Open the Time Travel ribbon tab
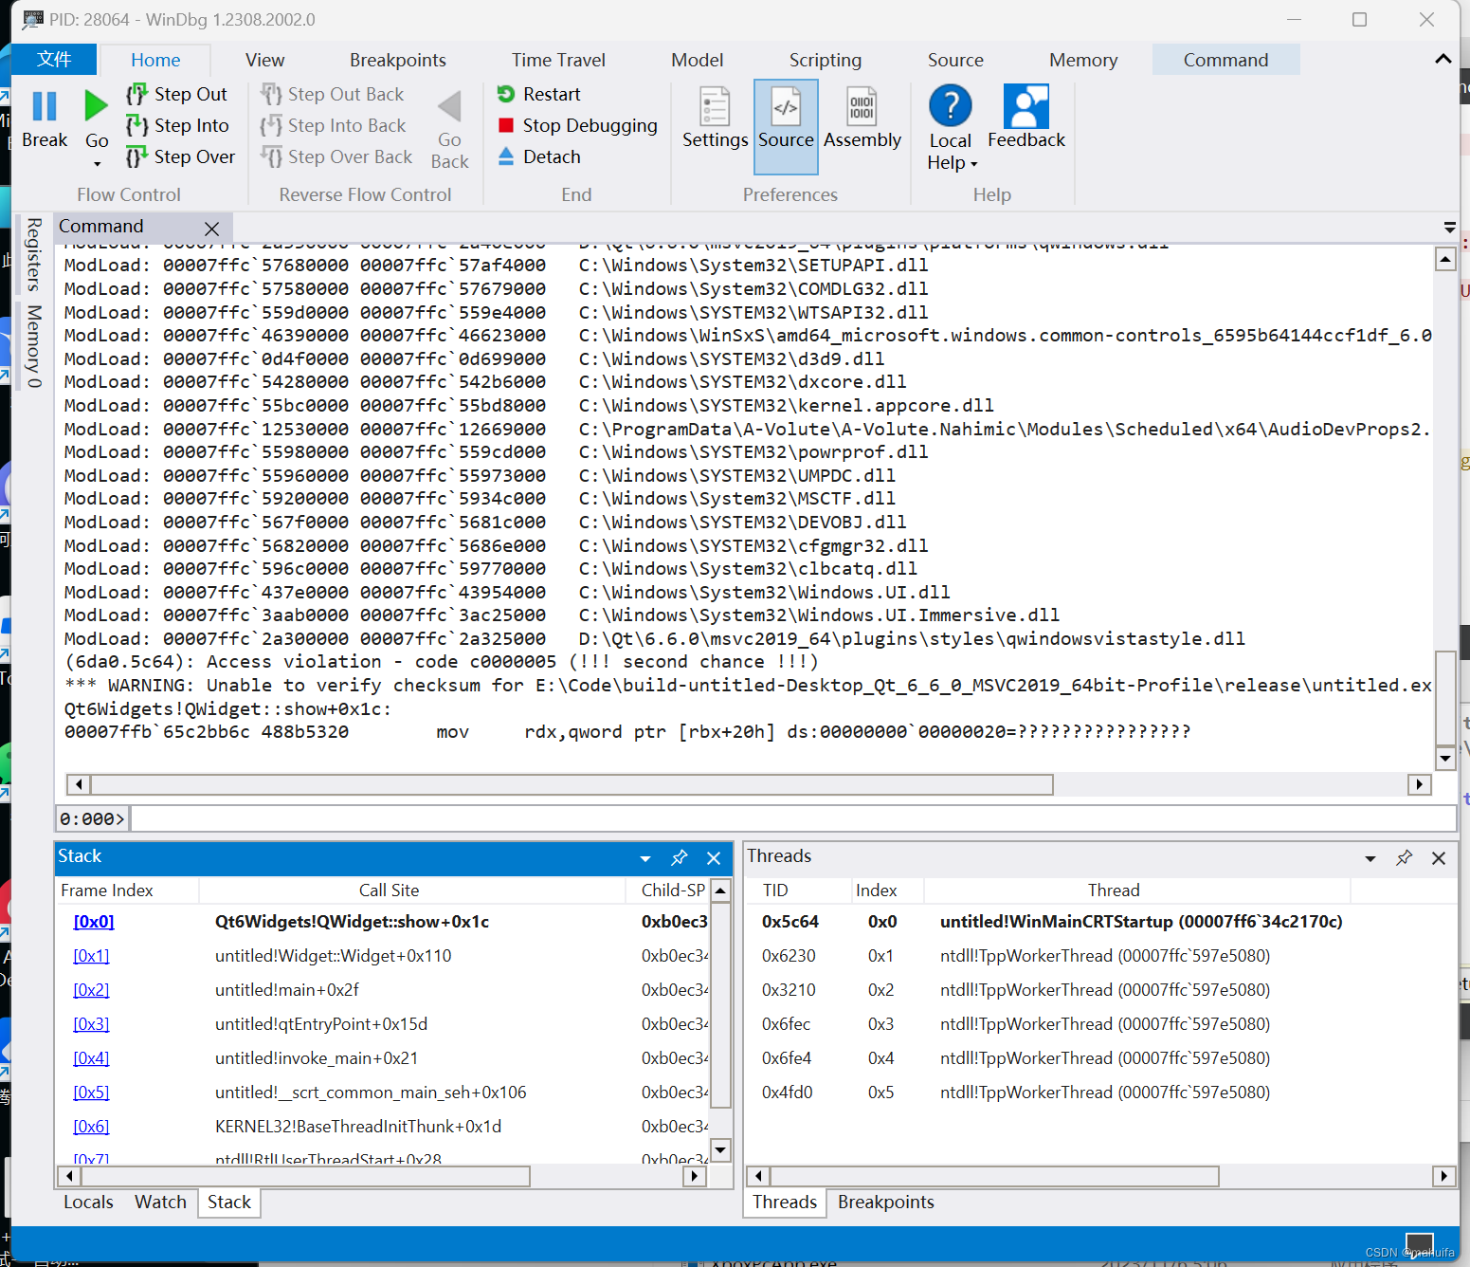Viewport: 1470px width, 1267px height. (x=558, y=60)
